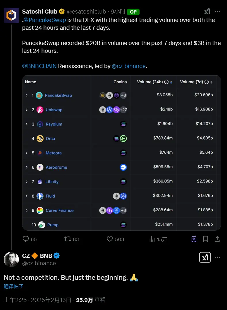Bookmark the Satoshi Club post
Viewport: 227px width, 310px height.
205,239
